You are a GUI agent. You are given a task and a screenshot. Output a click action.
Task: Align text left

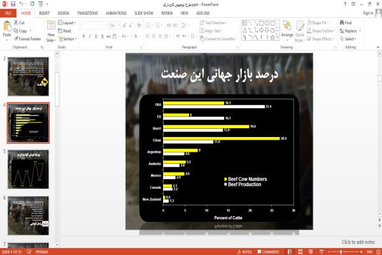[x=148, y=36]
